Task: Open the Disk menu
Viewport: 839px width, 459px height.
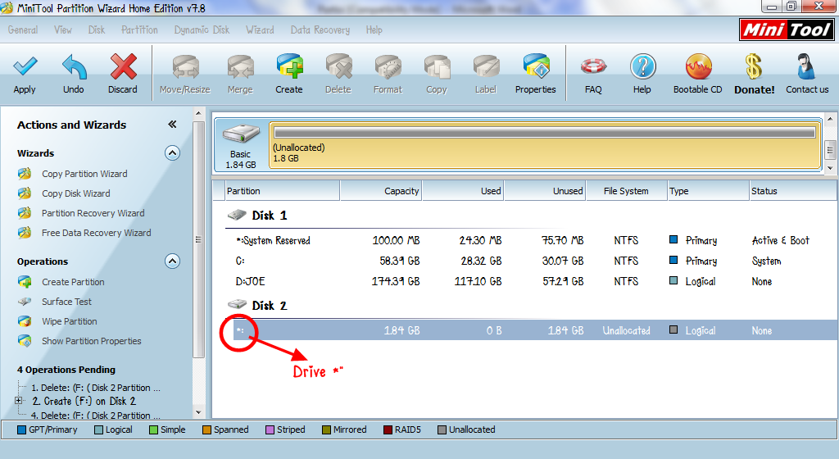Action: pos(97,30)
